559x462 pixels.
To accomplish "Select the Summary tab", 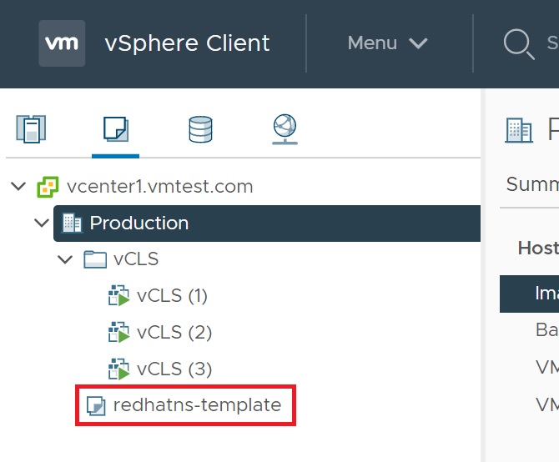I will point(532,184).
